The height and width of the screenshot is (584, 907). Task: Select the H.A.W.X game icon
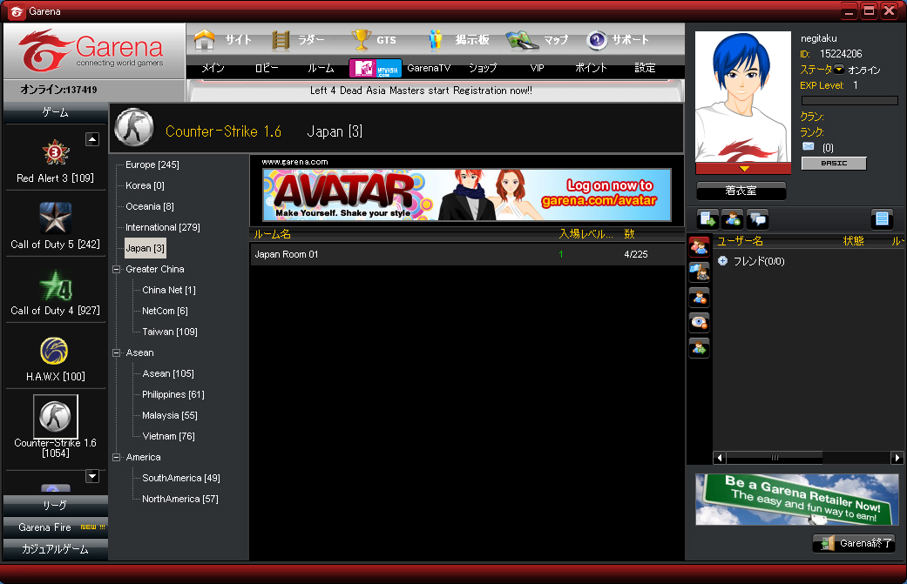[54, 352]
